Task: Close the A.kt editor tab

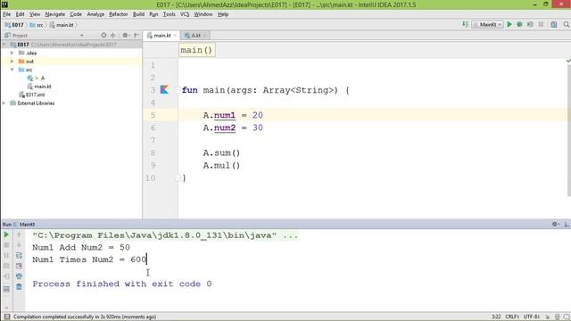Action: click(205, 36)
